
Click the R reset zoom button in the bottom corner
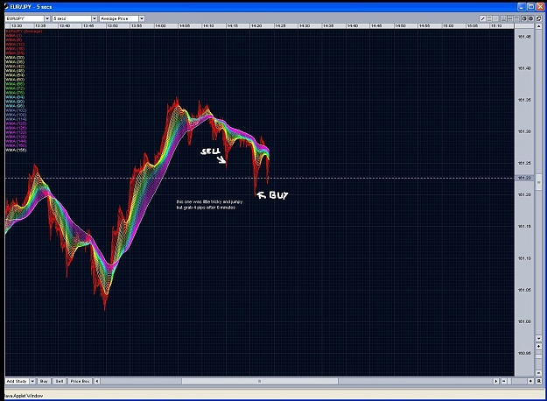[538, 381]
